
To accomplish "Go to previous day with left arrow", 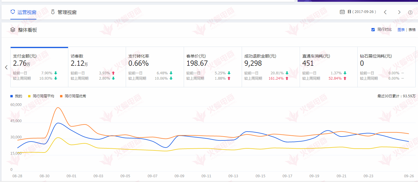I will coord(385,12).
